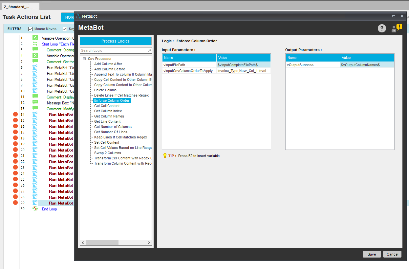
Task: Select the Add Column After logic
Action: [x=108, y=64]
